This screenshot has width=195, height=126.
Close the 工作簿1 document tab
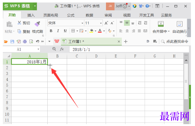click(x=119, y=41)
